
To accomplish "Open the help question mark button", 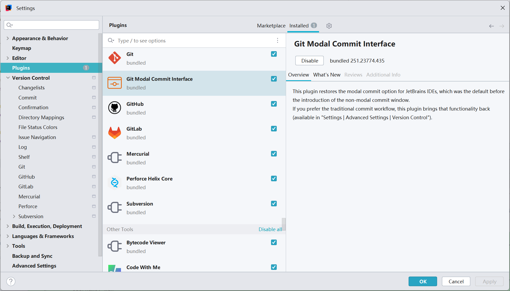I will (x=11, y=281).
